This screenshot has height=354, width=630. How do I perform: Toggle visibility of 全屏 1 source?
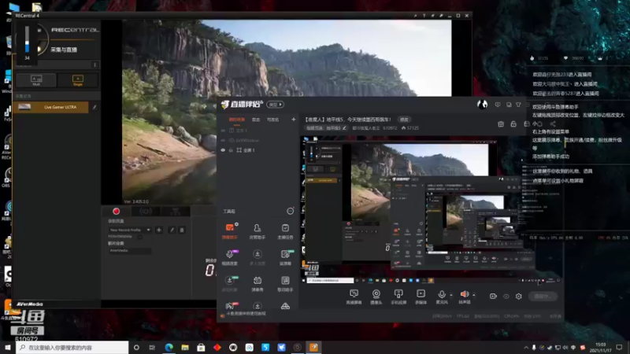[x=223, y=150]
